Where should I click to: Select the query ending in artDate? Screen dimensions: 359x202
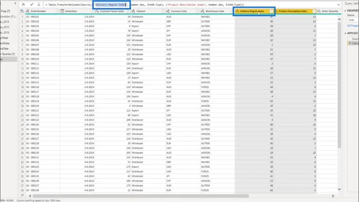[5, 43]
